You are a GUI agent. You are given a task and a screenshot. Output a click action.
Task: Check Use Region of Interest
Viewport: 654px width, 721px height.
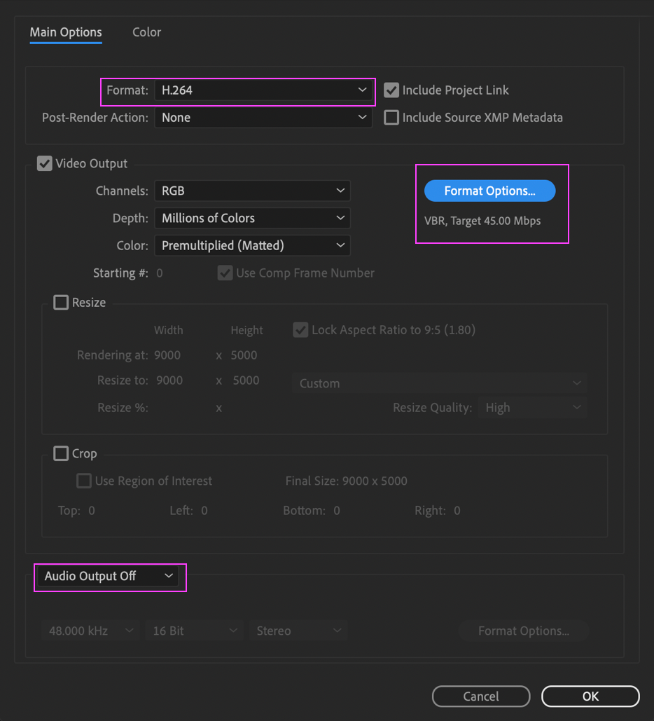click(x=84, y=481)
